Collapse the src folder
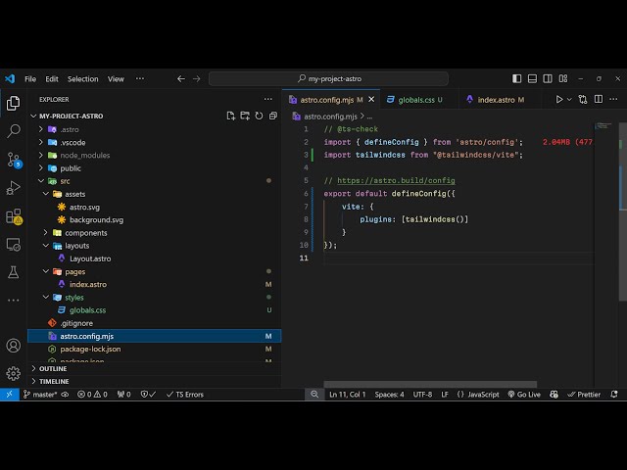 [155, 181]
